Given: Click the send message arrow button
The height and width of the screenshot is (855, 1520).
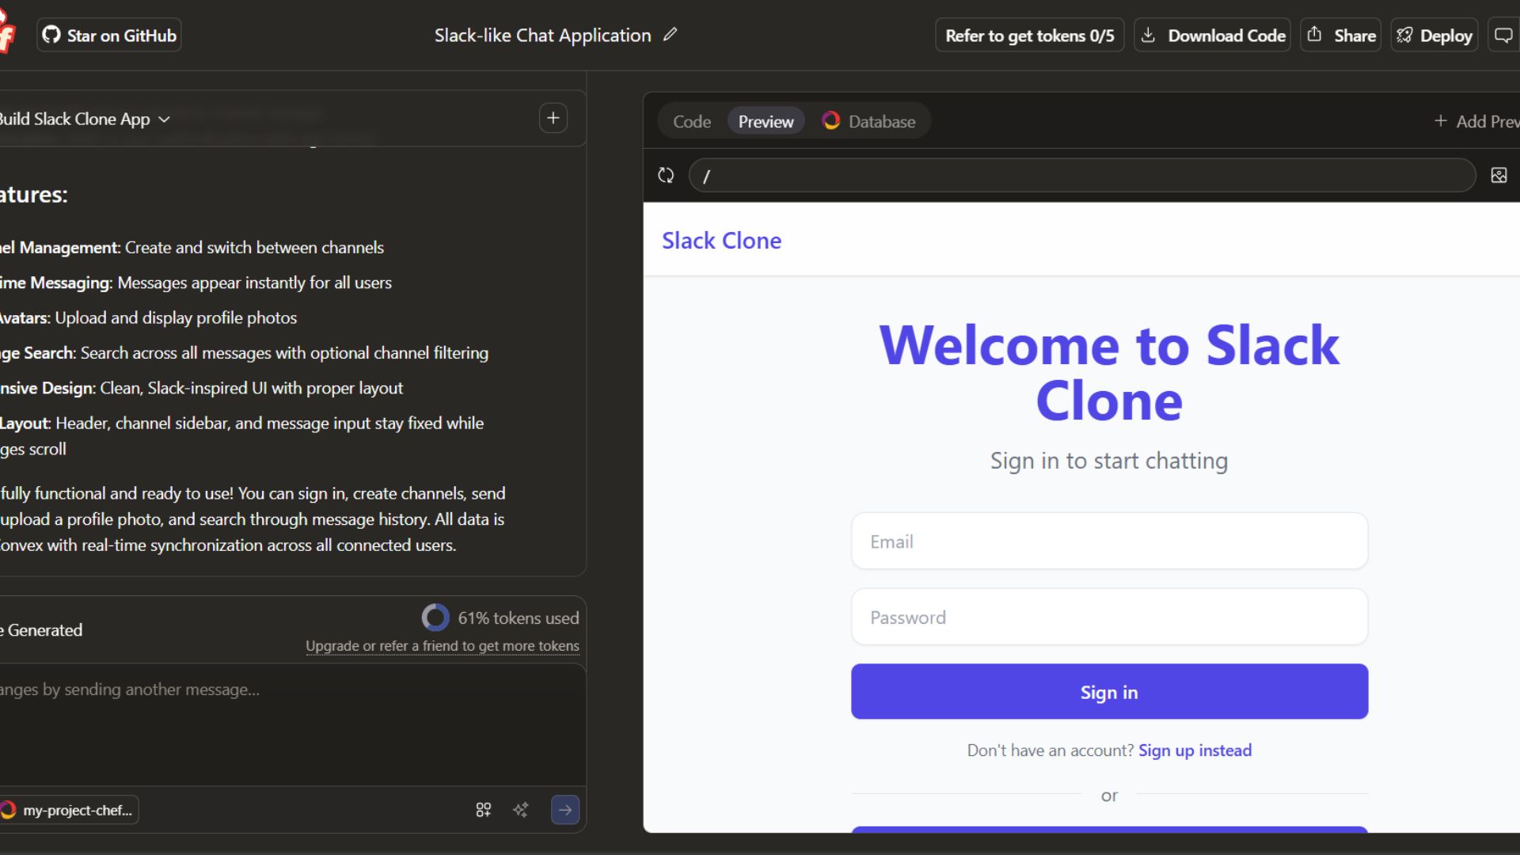Looking at the screenshot, I should coord(565,810).
